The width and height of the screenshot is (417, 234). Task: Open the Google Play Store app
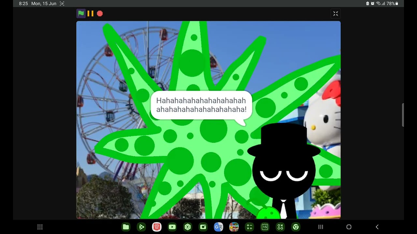coord(141,227)
